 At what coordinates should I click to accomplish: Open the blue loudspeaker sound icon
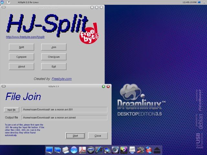click(107, 150)
